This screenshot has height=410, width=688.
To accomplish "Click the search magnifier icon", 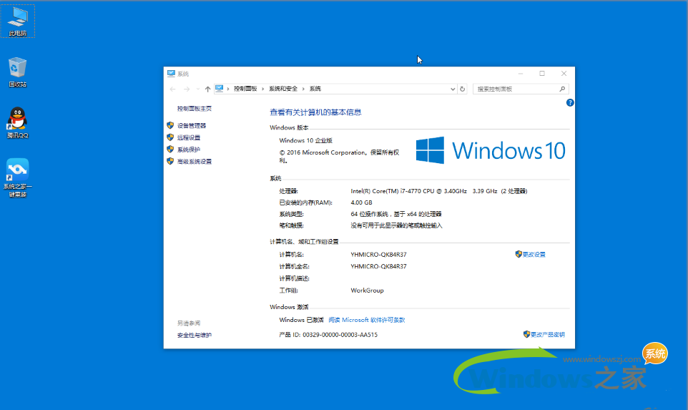I will [562, 89].
